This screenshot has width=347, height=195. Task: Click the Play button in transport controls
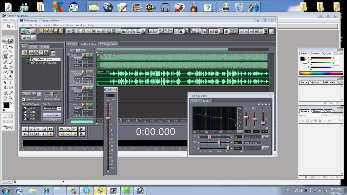(31, 129)
